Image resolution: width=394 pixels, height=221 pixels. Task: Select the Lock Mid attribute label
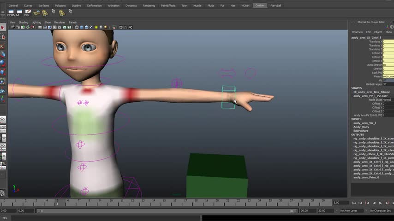[377, 73]
